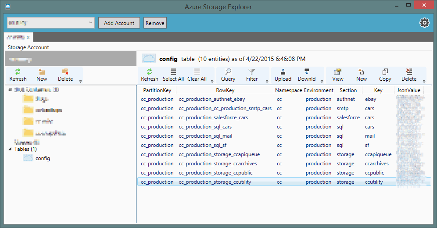Open overflow arrow after Downld

(x=322, y=82)
